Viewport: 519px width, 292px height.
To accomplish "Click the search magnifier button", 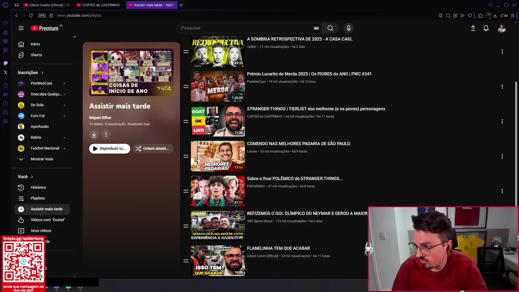I will coord(330,28).
